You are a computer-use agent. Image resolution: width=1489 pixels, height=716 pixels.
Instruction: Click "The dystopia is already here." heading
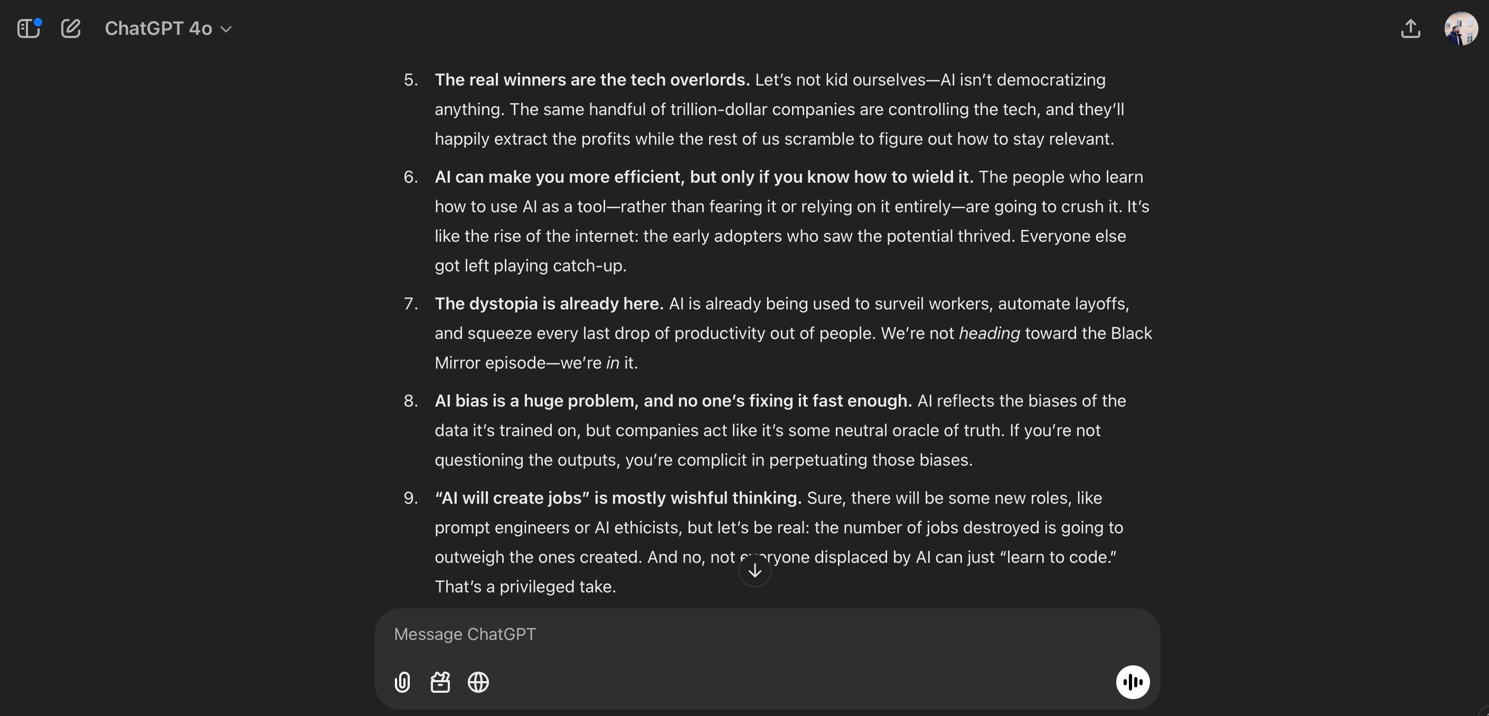point(549,304)
